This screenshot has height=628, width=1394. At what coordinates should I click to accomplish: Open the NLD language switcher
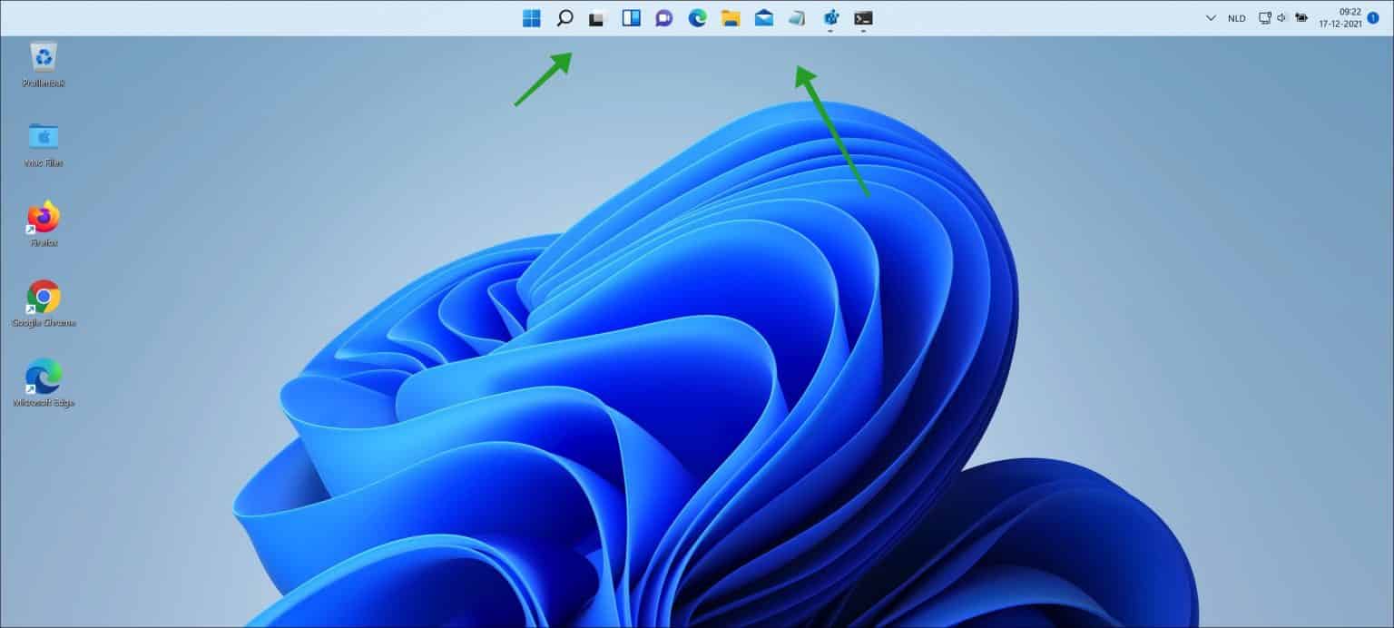click(x=1236, y=17)
